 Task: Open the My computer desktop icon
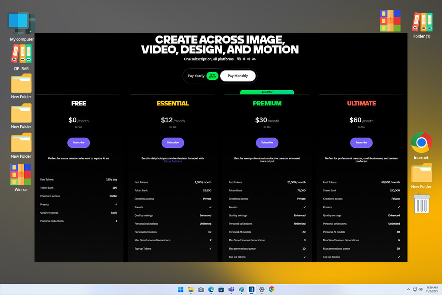pyautogui.click(x=22, y=26)
